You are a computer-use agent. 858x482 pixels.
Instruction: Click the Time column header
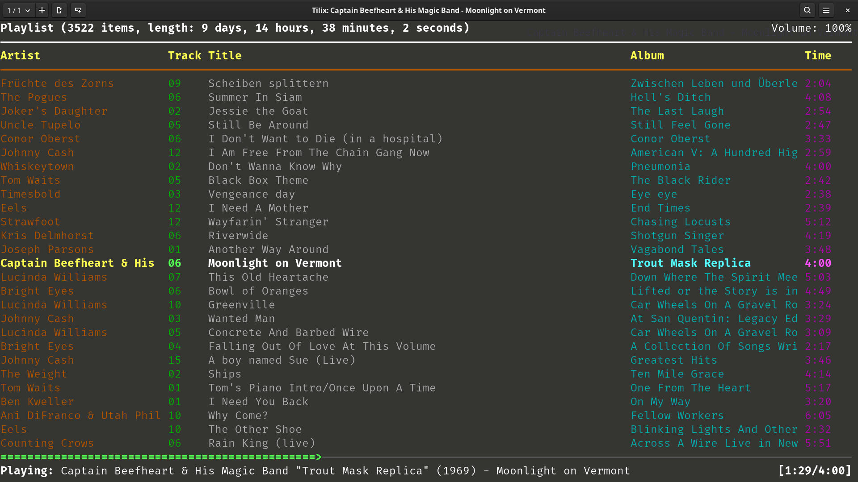tap(818, 56)
